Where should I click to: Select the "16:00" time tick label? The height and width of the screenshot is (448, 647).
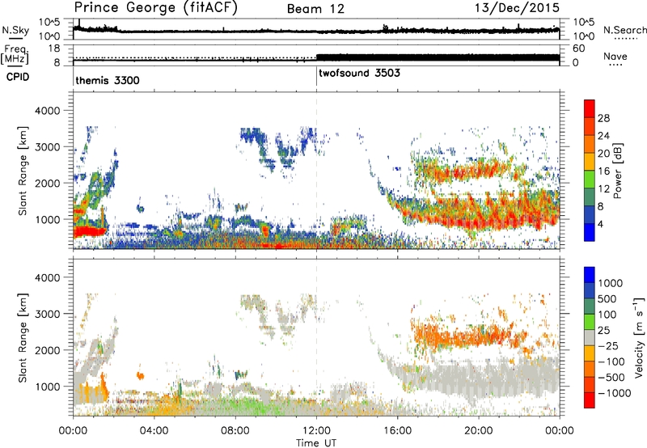[397, 431]
